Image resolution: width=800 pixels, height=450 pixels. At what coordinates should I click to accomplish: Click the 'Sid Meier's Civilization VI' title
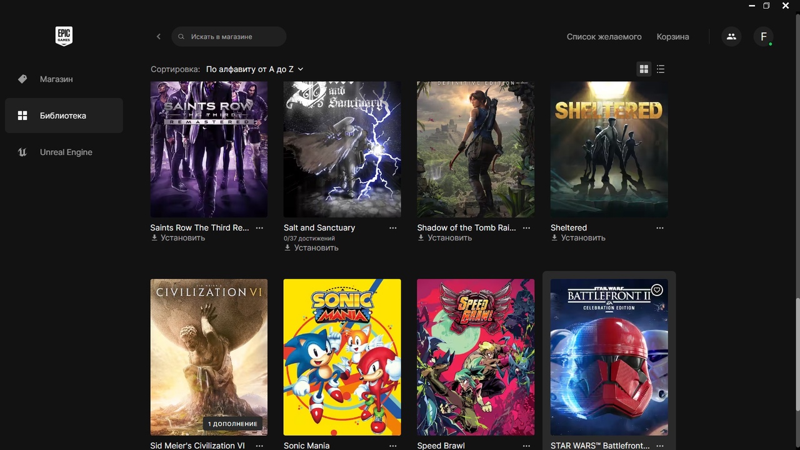tap(197, 446)
